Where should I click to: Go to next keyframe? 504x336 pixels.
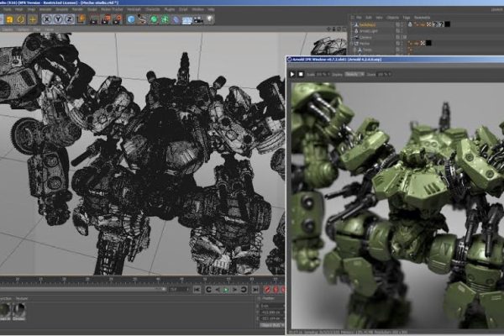(x=244, y=290)
